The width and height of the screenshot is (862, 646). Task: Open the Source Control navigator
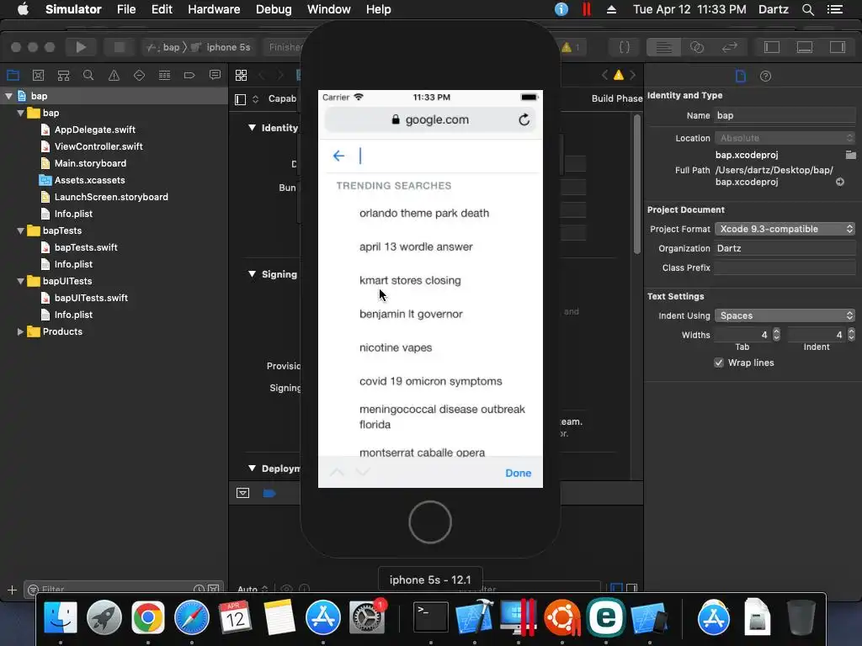click(38, 75)
